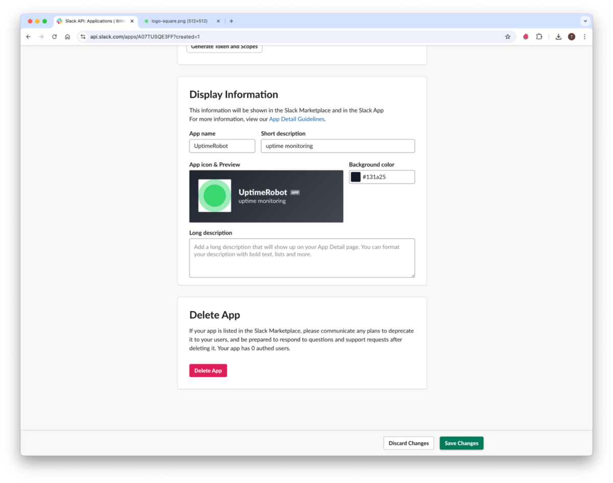Open the App Detail Guidelines link

pos(296,119)
